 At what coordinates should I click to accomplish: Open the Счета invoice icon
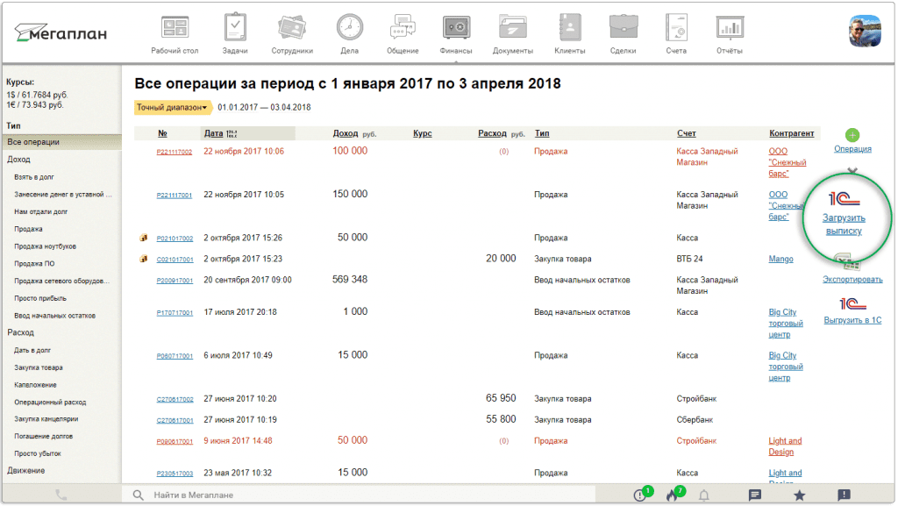point(676,27)
